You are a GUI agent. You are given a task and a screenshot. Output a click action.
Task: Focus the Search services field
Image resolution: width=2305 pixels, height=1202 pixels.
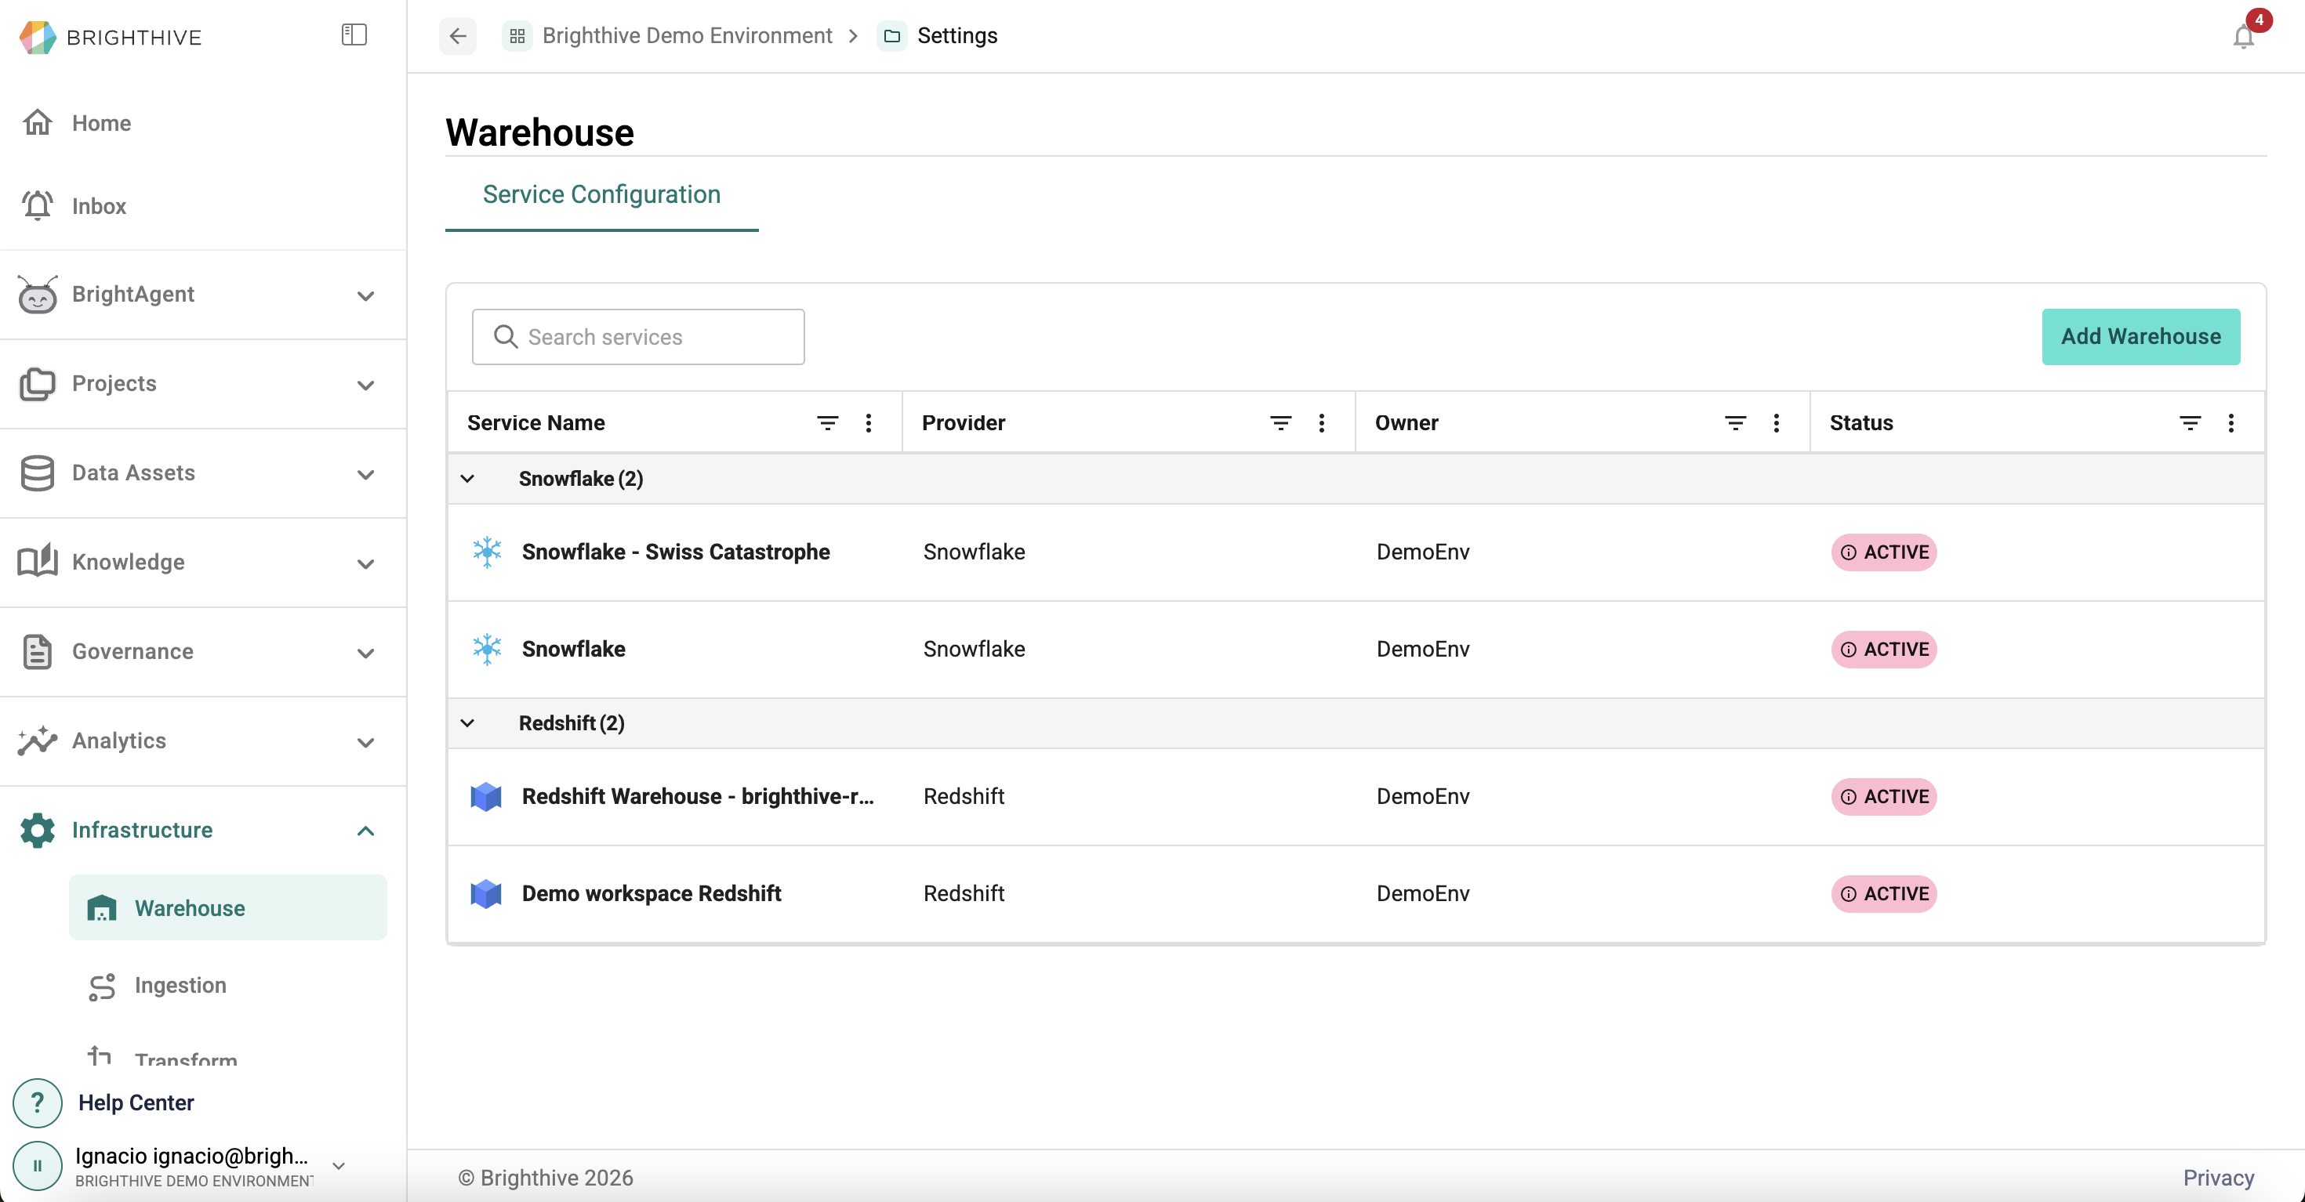pyautogui.click(x=638, y=337)
